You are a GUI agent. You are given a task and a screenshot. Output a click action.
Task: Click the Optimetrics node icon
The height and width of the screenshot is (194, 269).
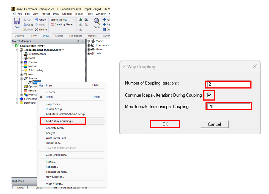click(26, 86)
